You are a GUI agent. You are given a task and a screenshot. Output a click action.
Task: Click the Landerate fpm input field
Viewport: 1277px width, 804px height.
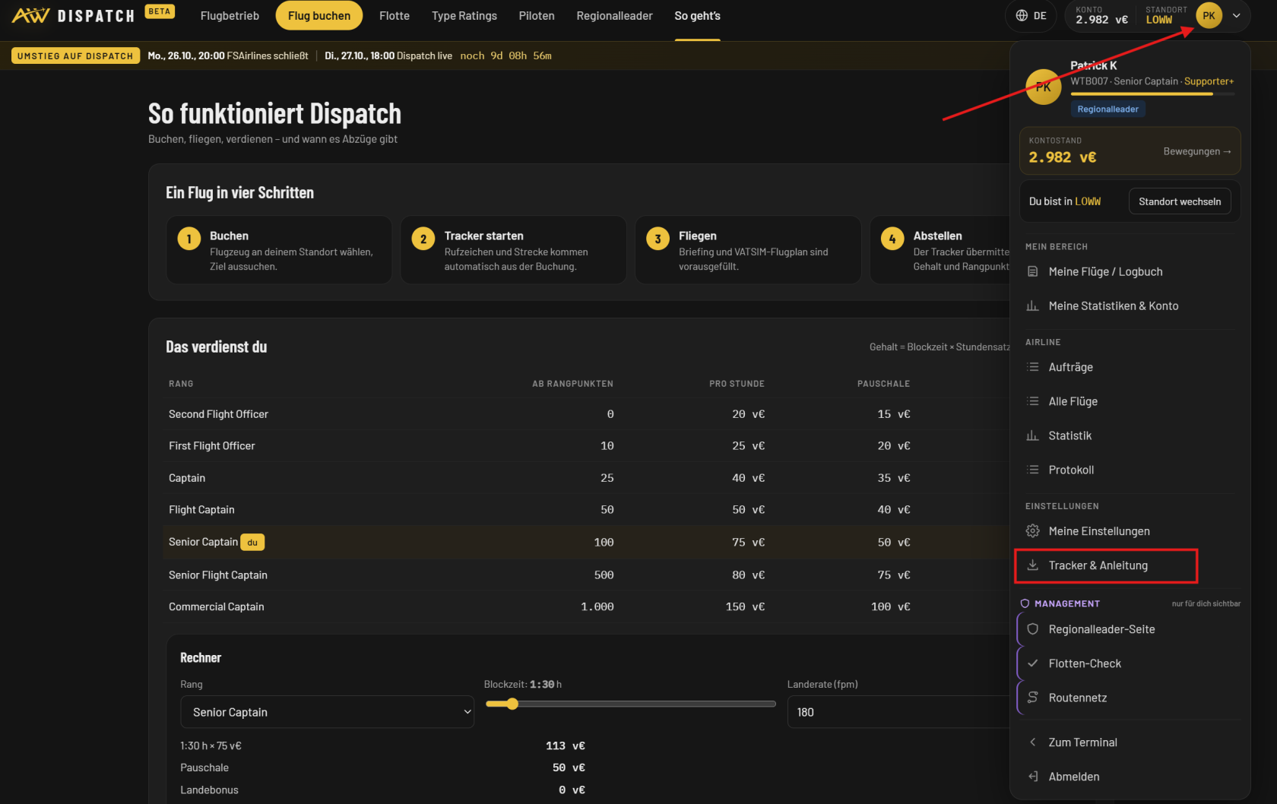pos(899,712)
